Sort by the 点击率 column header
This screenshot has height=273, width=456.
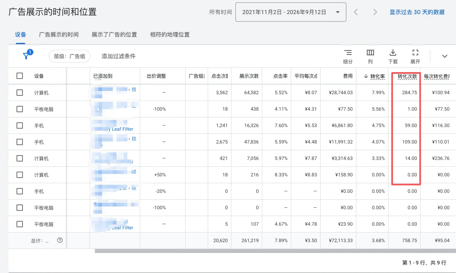280,76
